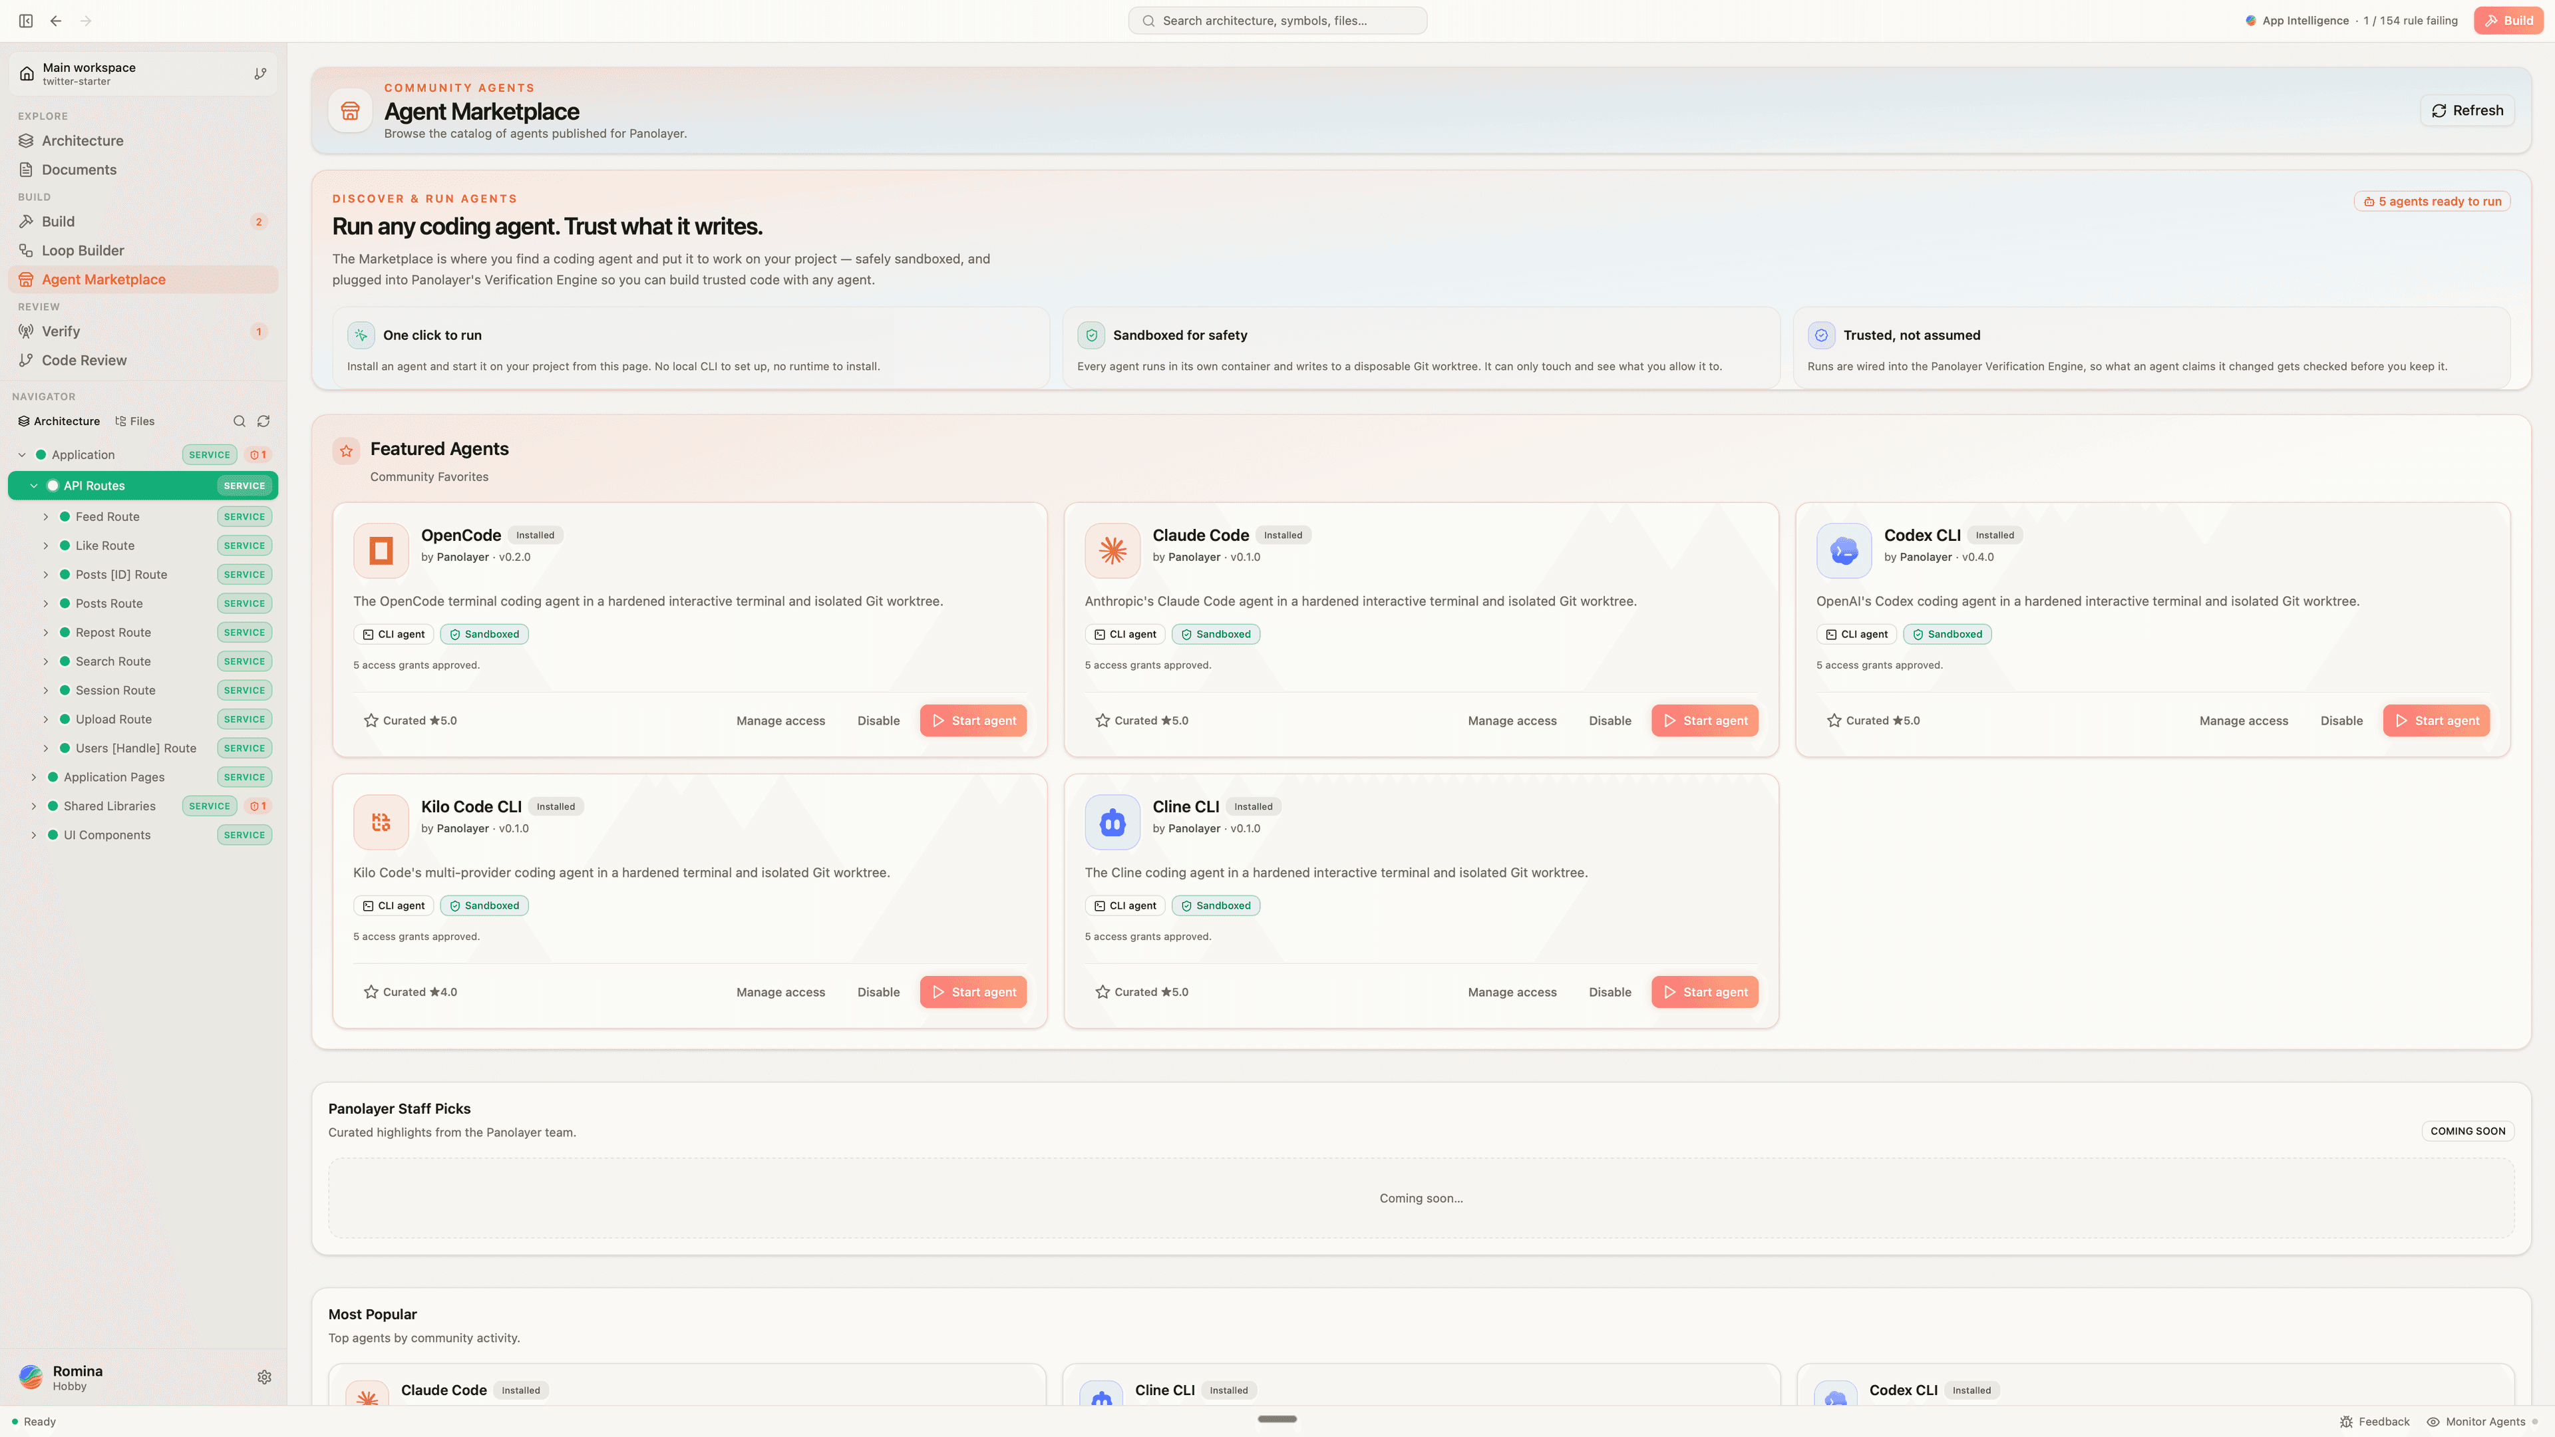Open settings gear next to Romina

click(265, 1378)
